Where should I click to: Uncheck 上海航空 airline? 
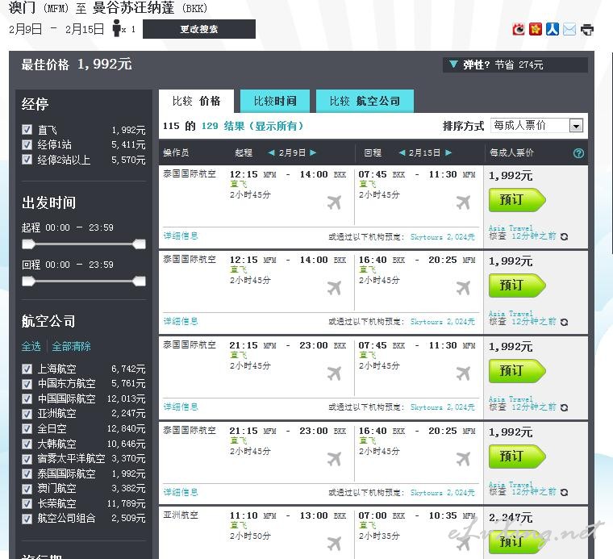point(27,369)
